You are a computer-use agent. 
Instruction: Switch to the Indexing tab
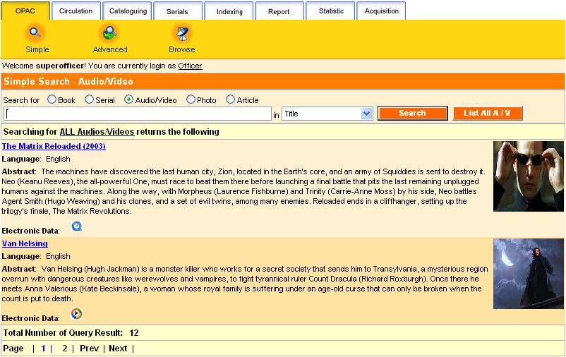pyautogui.click(x=229, y=11)
